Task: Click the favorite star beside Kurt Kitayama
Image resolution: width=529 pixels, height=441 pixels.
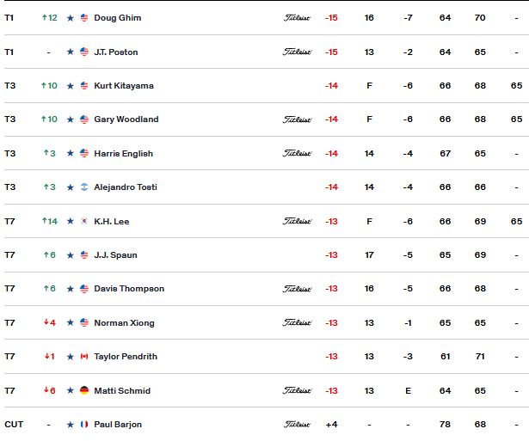Action: click(71, 86)
